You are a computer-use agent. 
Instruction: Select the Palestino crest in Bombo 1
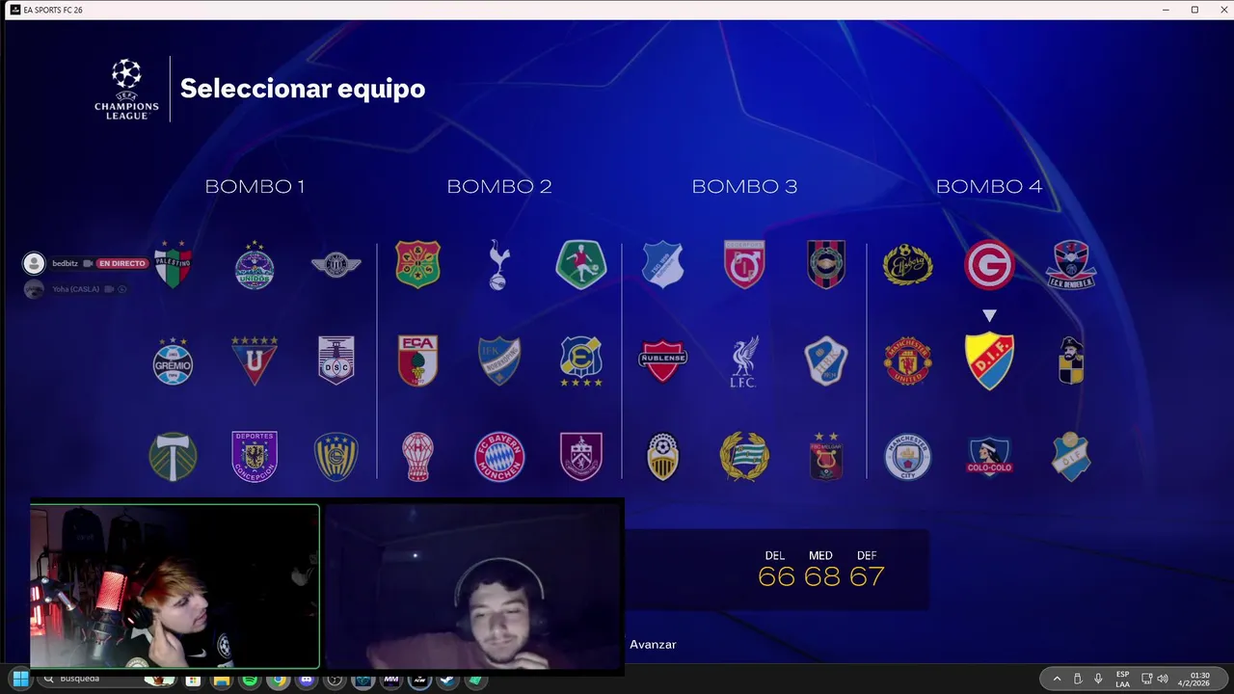tap(174, 264)
